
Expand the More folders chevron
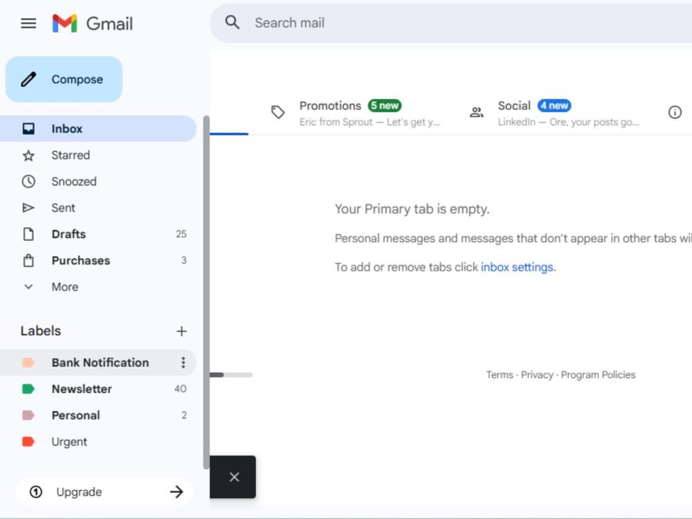[x=28, y=287]
